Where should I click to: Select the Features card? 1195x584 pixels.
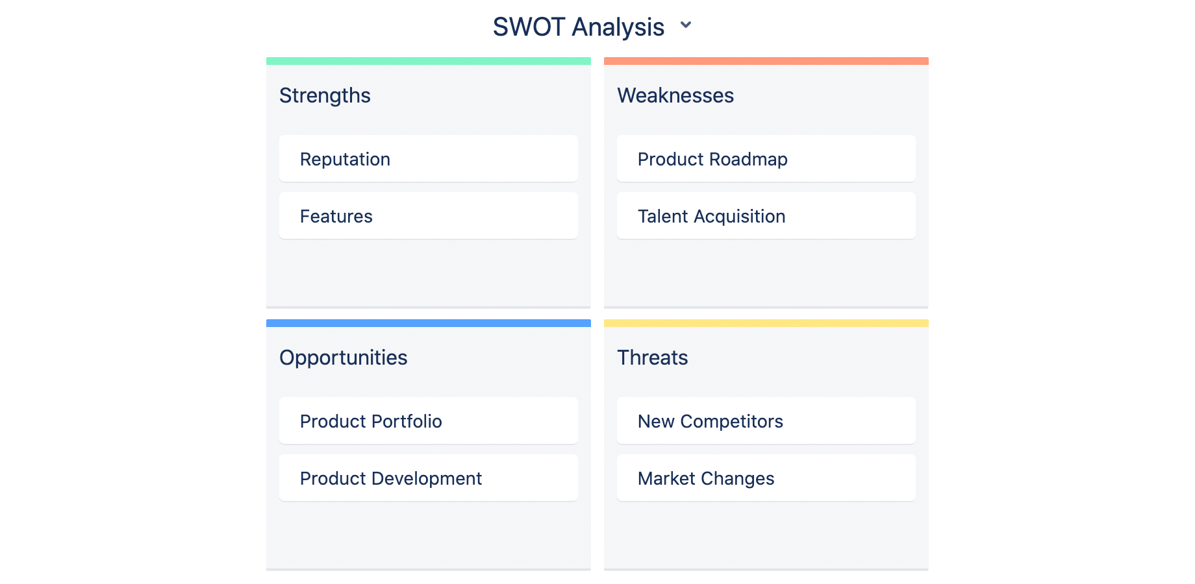429,215
